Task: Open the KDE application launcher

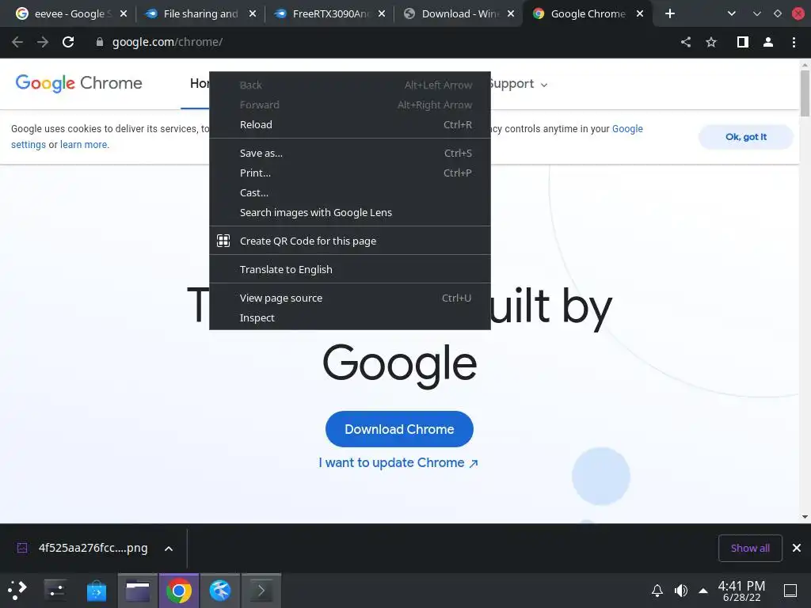Action: click(x=17, y=591)
